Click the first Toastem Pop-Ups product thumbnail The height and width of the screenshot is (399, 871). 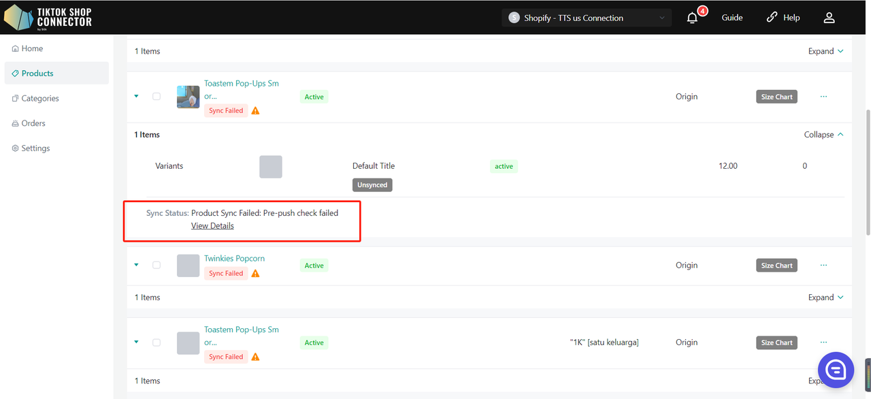click(x=188, y=97)
